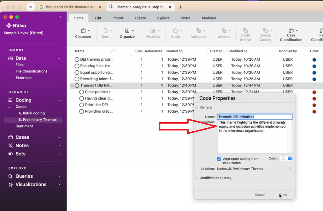Expand the Modification History section
This screenshot has width=323, height=211.
pyautogui.click(x=197, y=178)
